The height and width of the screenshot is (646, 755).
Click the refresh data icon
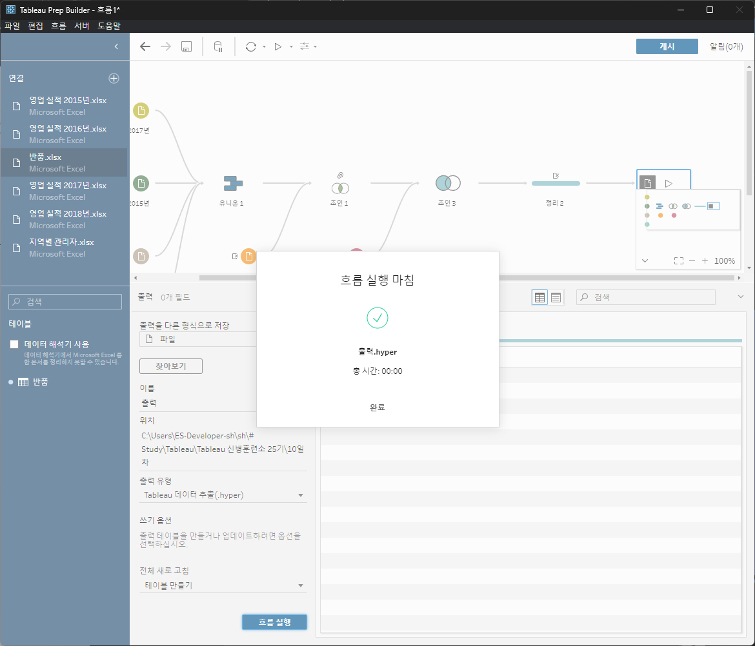pos(251,46)
